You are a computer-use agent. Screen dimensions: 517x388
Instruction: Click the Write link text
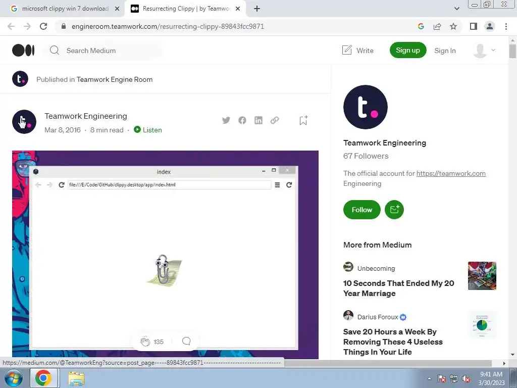point(365,51)
